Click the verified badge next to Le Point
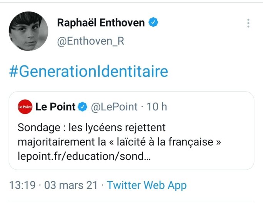Screen dimensions: 263x205 [x=82, y=107]
